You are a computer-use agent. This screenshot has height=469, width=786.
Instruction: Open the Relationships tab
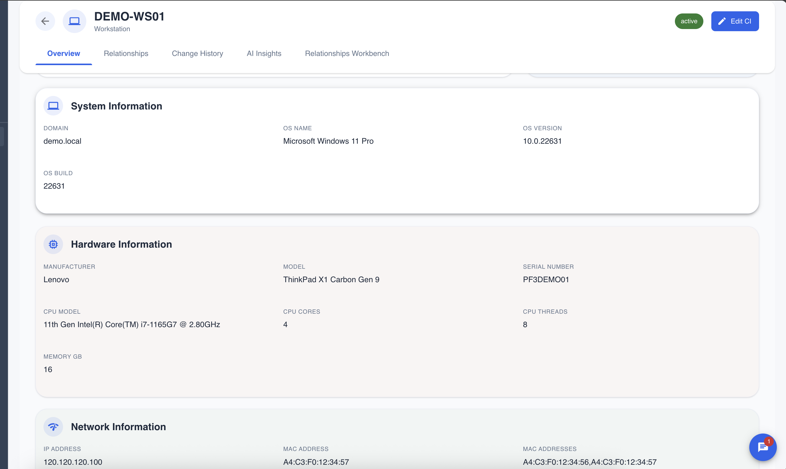tap(126, 54)
